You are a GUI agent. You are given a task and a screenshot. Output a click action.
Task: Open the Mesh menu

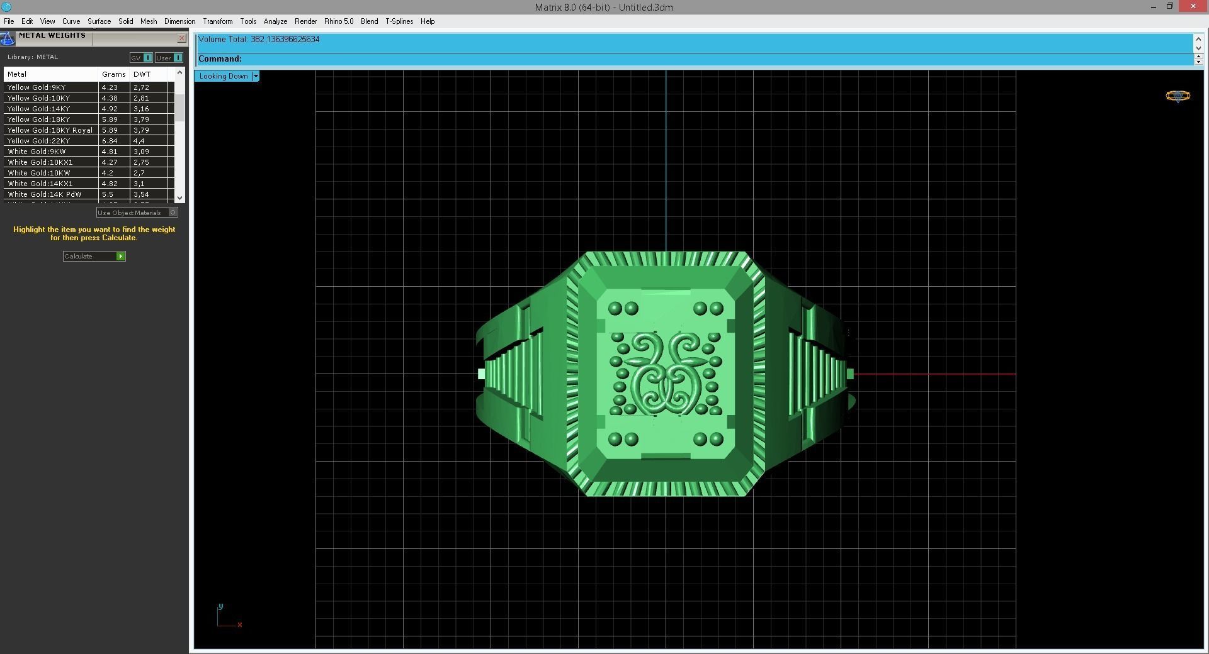click(149, 21)
